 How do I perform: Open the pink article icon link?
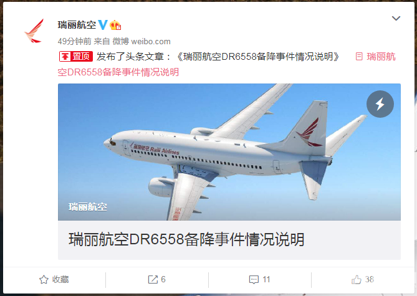pos(359,56)
